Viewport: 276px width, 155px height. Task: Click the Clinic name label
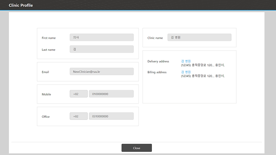(x=155, y=38)
